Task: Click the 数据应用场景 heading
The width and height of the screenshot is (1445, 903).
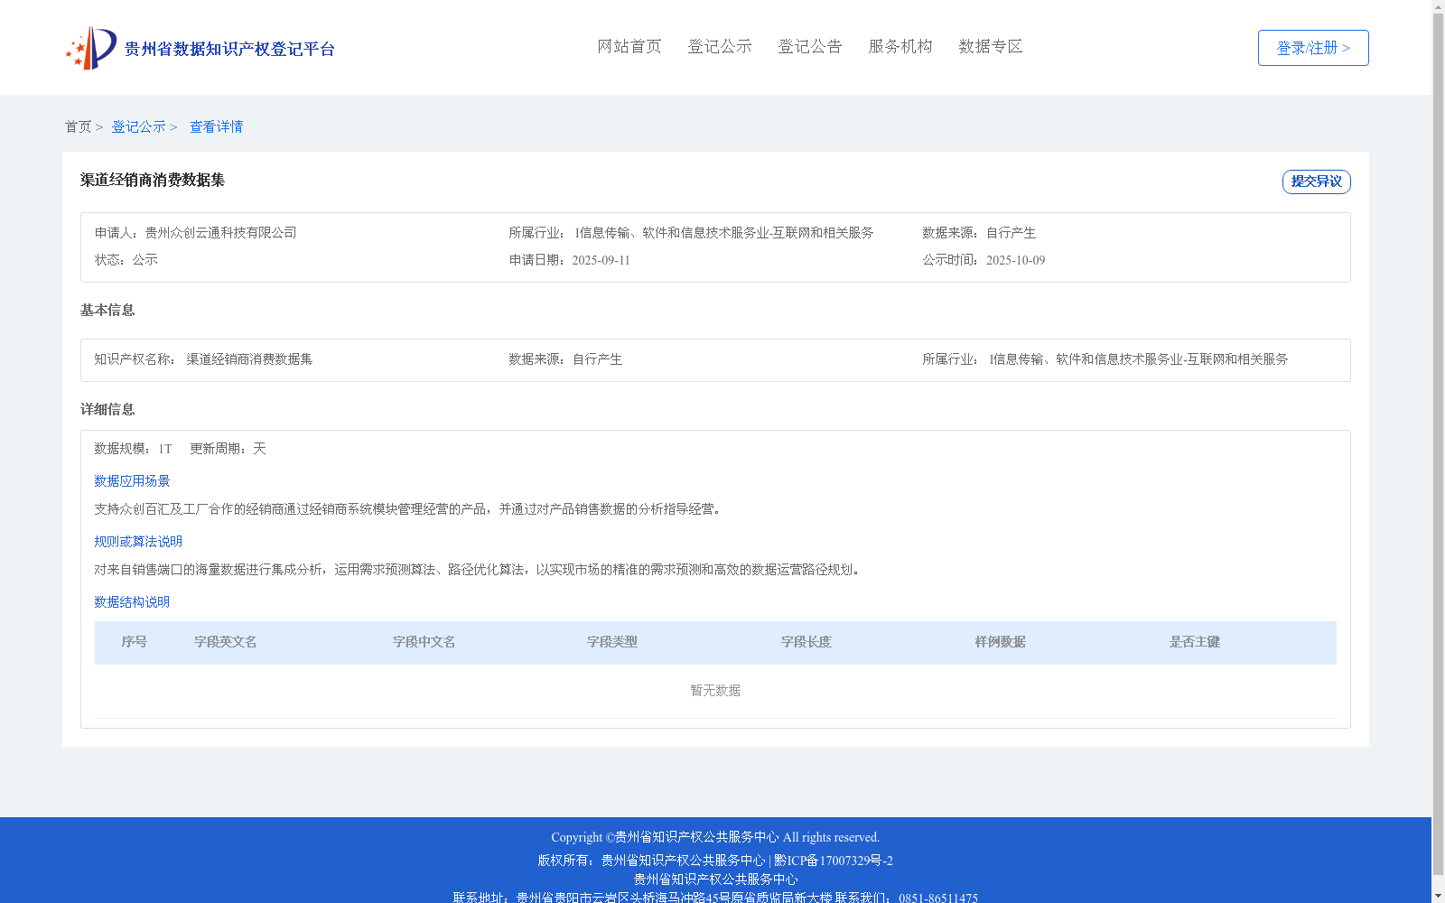Action: click(x=132, y=481)
